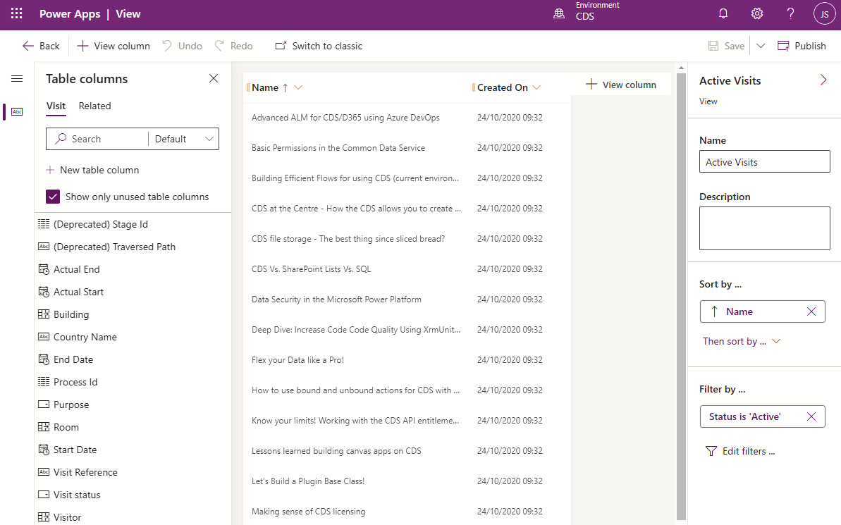The width and height of the screenshot is (841, 525).
Task: Click the Created On column header
Action: point(502,87)
